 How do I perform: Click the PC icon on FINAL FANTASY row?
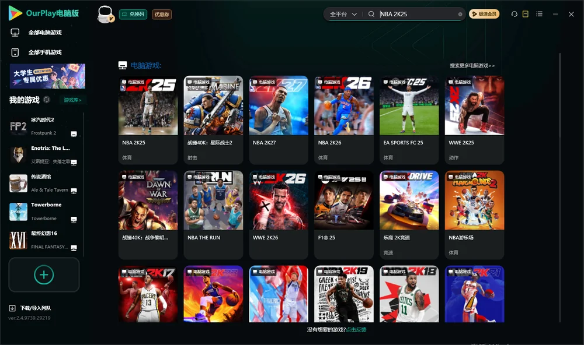pyautogui.click(x=74, y=248)
